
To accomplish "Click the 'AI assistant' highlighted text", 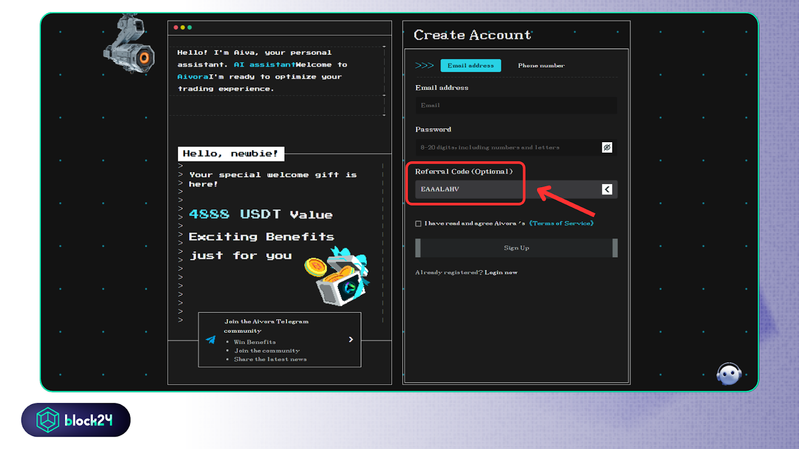I will pos(265,65).
